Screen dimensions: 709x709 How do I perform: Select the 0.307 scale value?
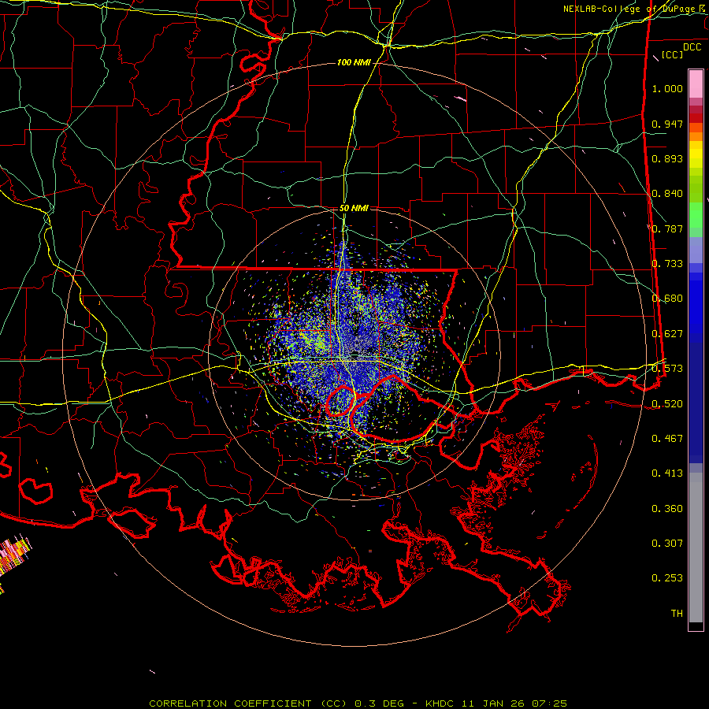pos(667,544)
